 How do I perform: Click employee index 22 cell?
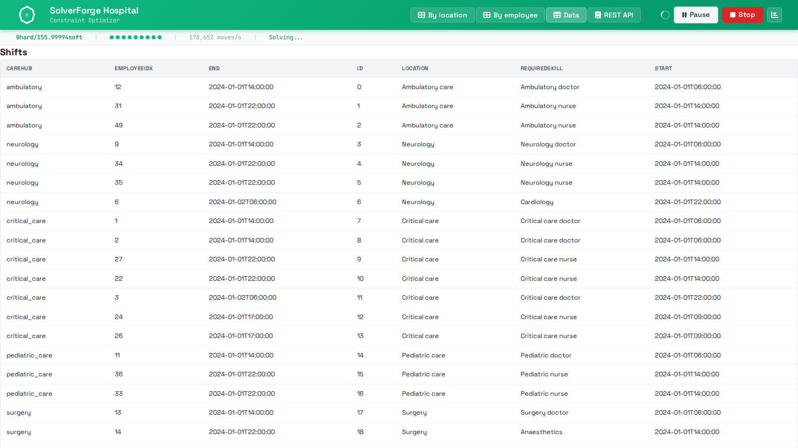tap(119, 279)
